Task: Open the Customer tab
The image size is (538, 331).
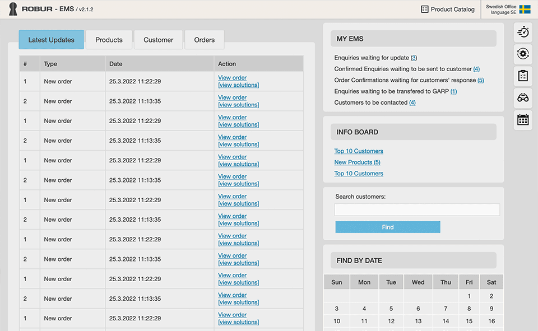Action: coord(159,40)
